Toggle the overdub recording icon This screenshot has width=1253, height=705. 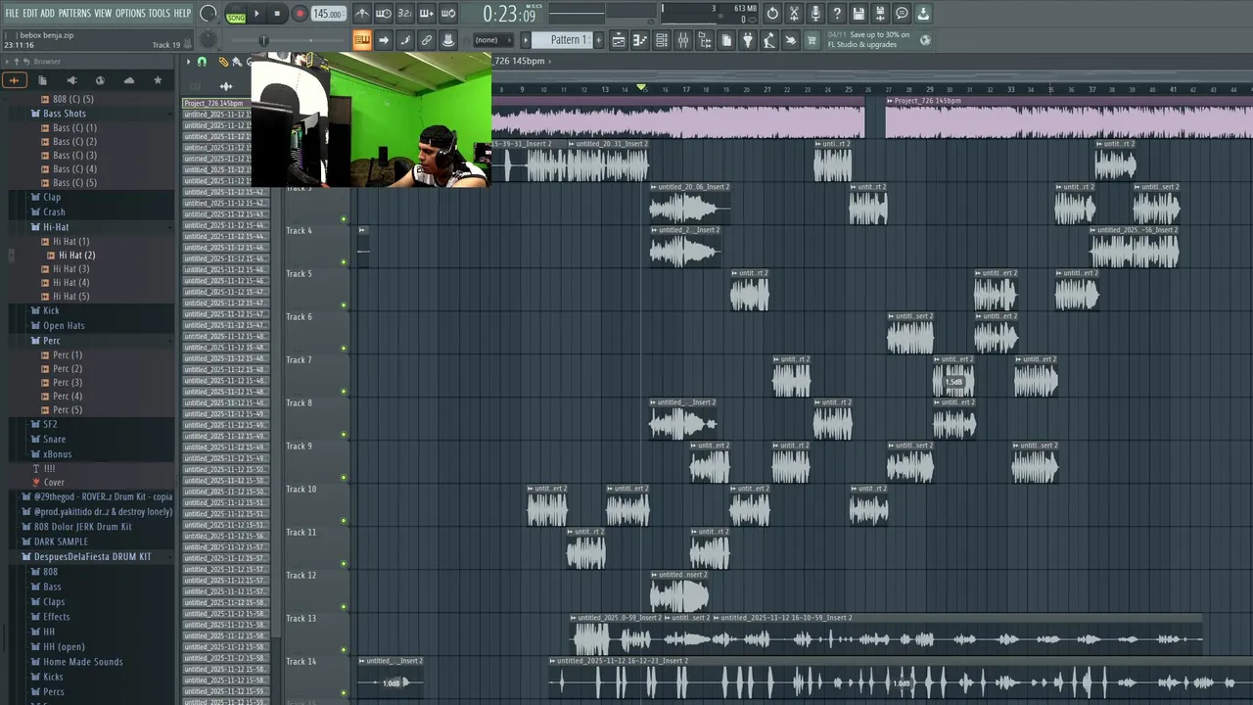[x=427, y=14]
